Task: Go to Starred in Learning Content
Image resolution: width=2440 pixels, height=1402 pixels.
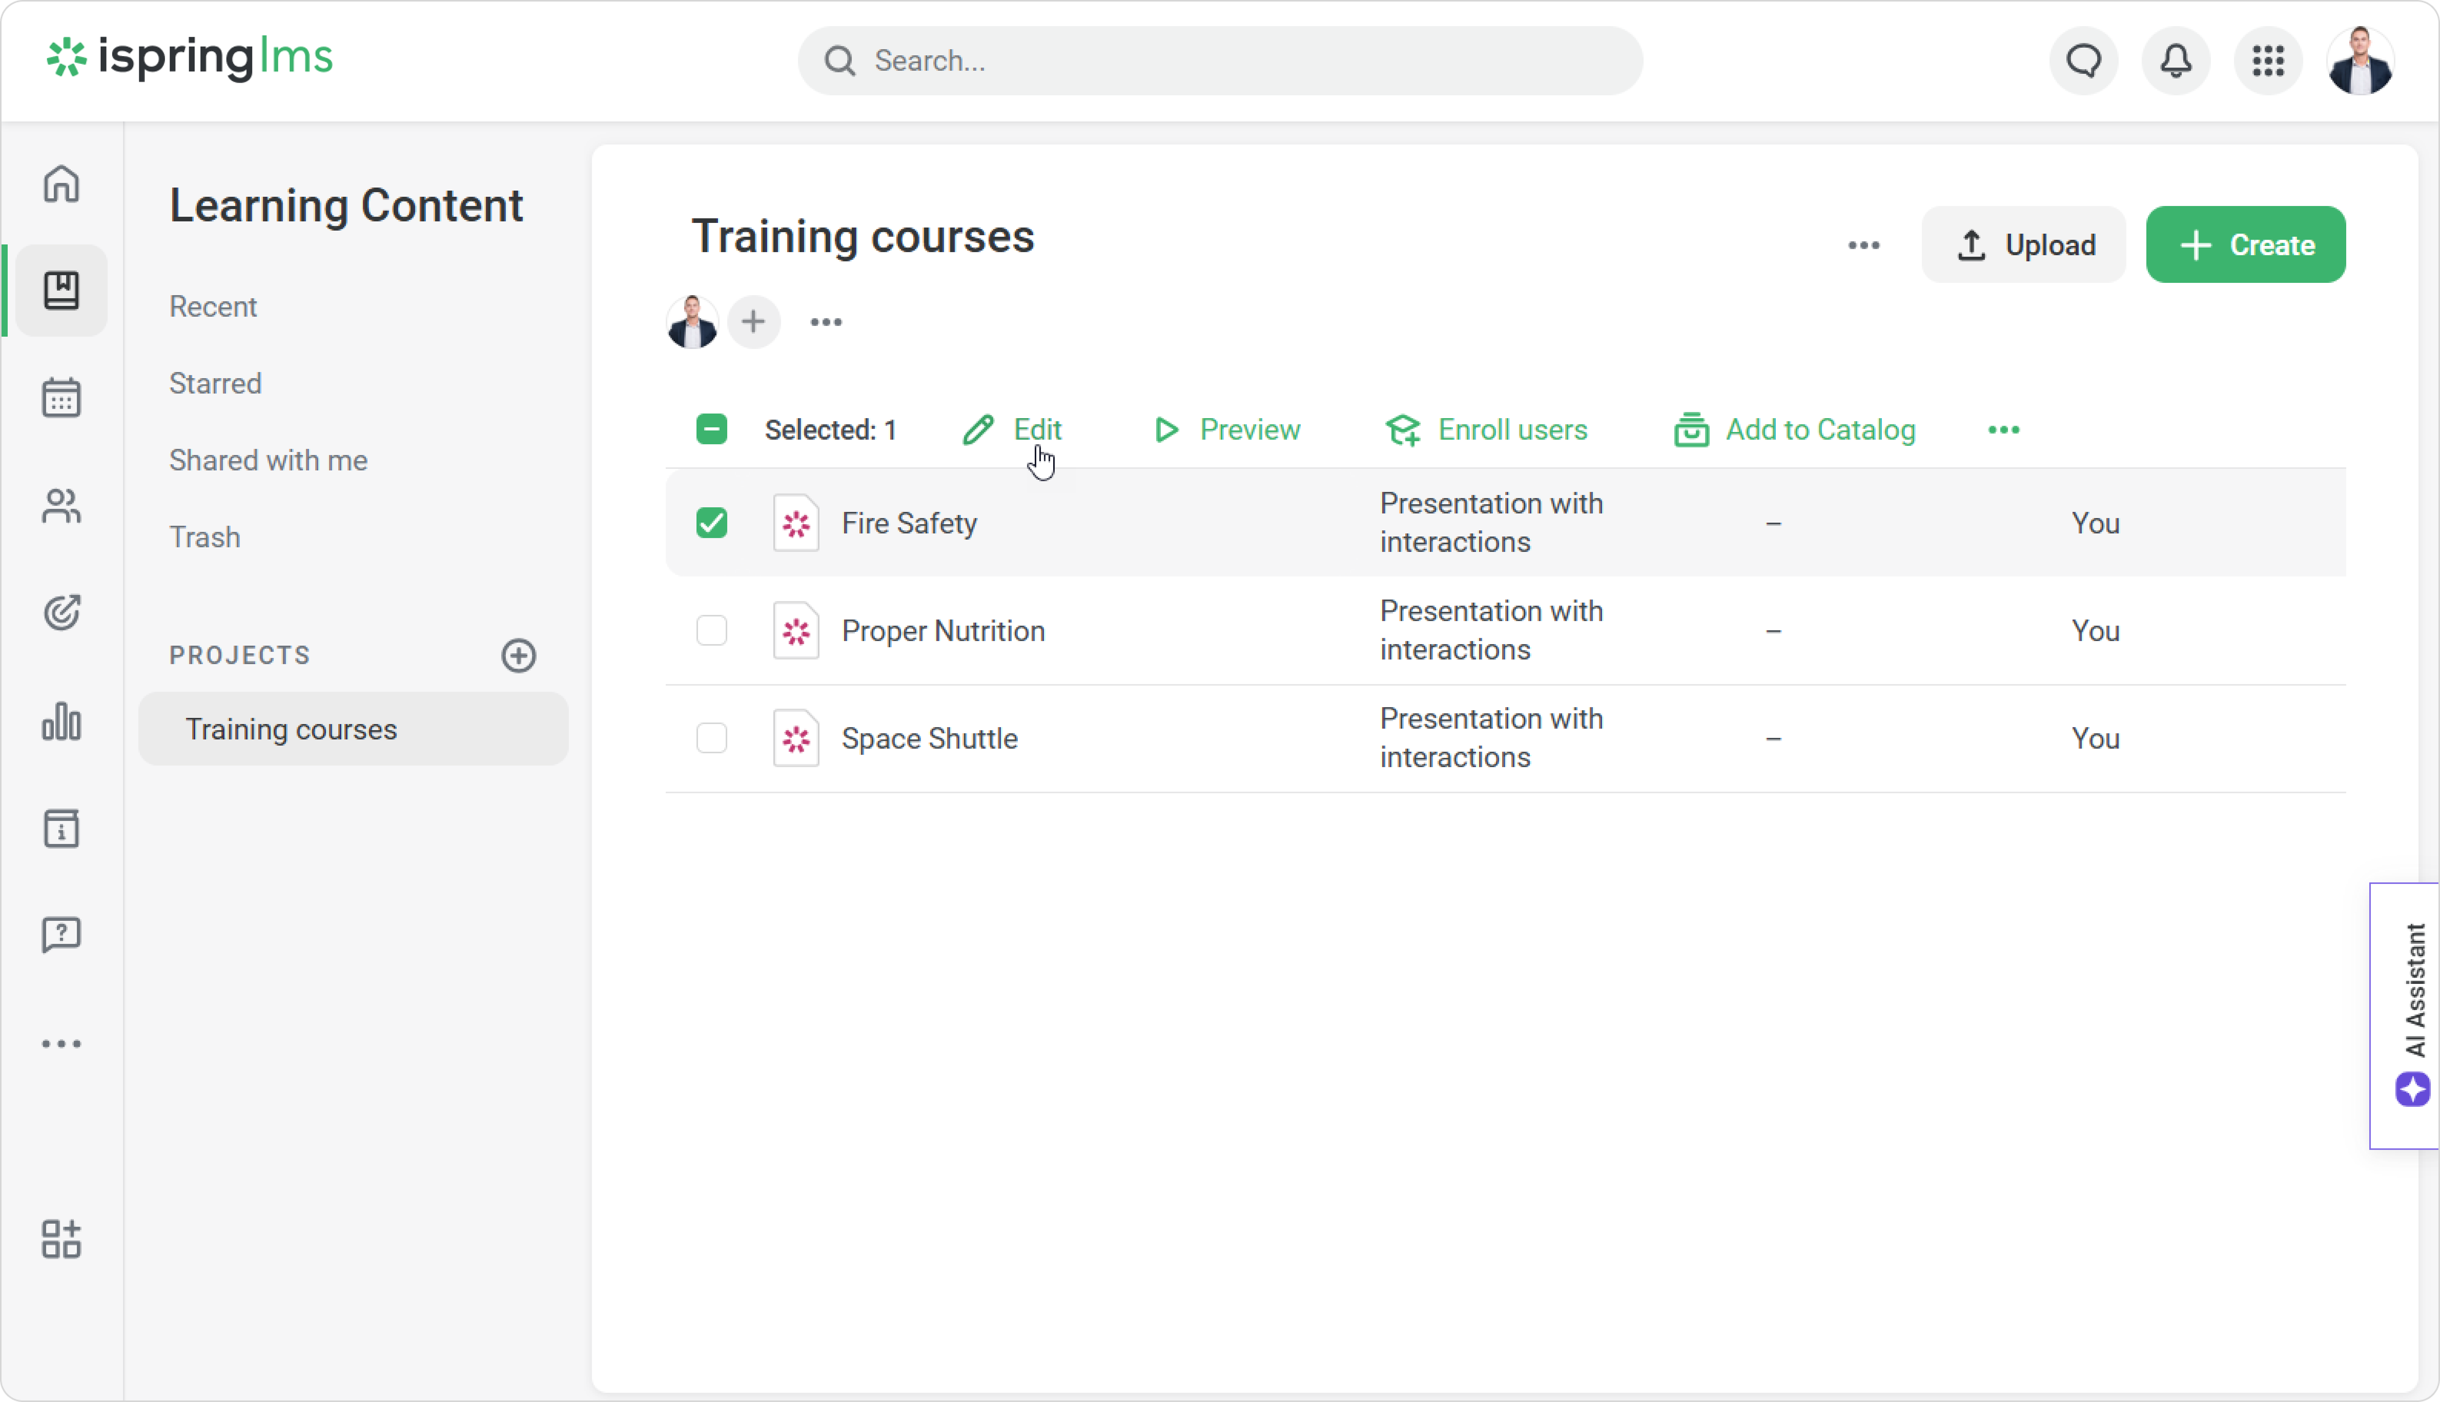Action: [x=216, y=383]
